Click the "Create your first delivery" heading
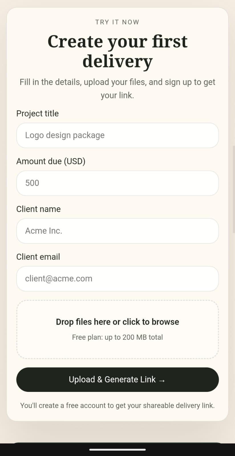This screenshot has height=456, width=235. click(117, 51)
